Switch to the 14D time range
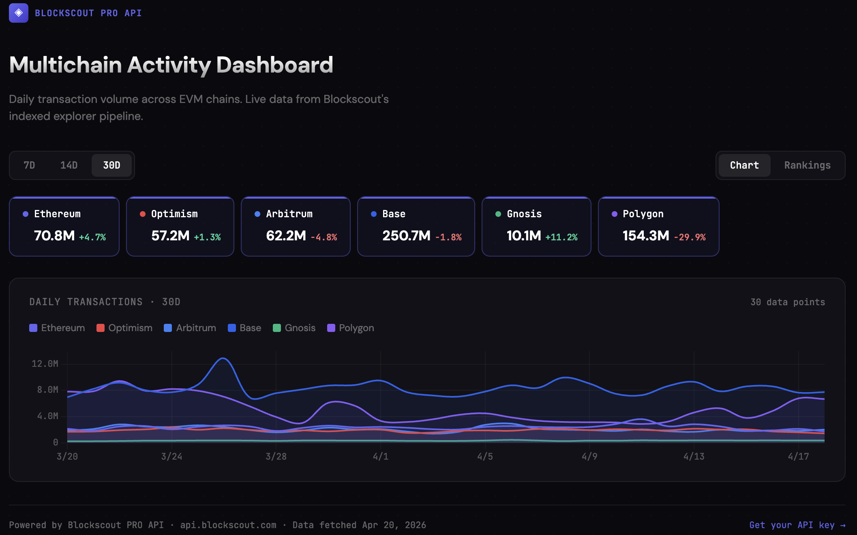The height and width of the screenshot is (535, 857). click(69, 165)
